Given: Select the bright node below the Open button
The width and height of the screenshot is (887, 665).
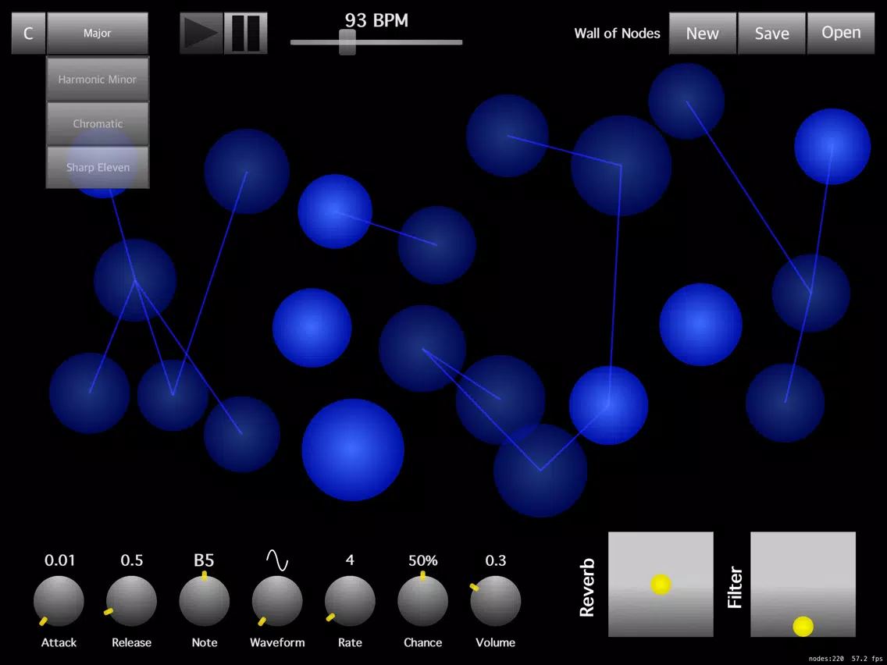Looking at the screenshot, I should tap(832, 147).
